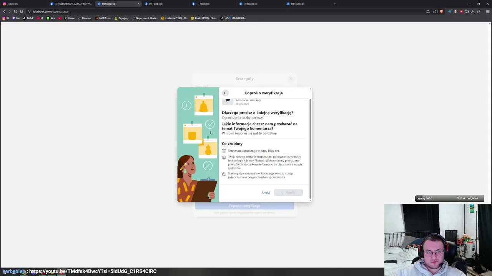Open the 'Dealer (1996)' bookmark
The height and width of the screenshot is (276, 492).
click(204, 18)
